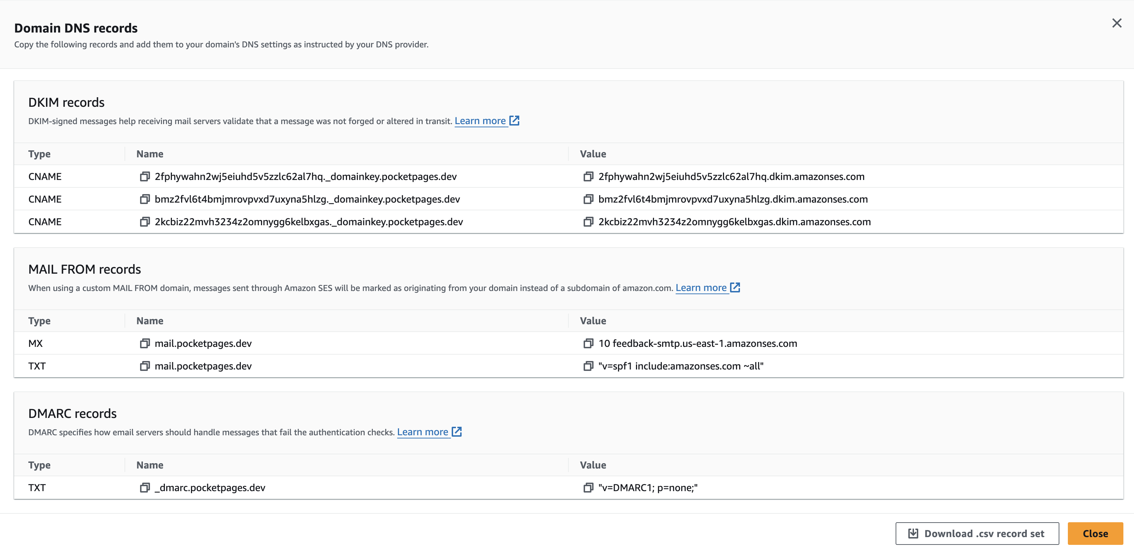Click the download icon on the .csv record set button
Screen dimensions: 1134x553
(x=913, y=533)
